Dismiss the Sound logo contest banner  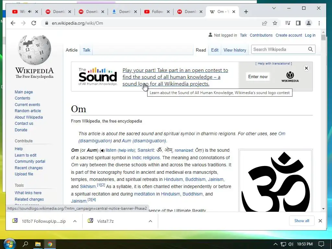click(x=306, y=68)
